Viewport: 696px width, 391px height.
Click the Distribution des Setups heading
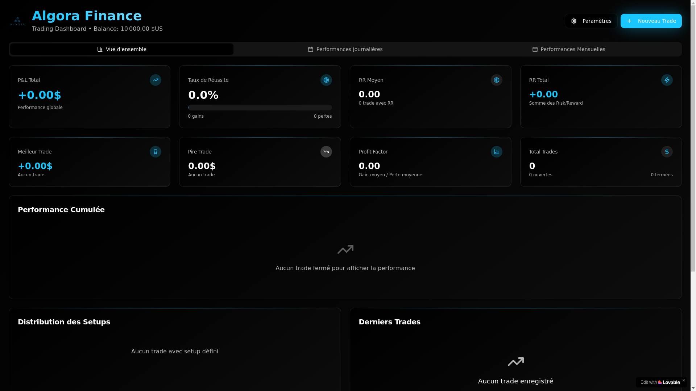(64, 322)
